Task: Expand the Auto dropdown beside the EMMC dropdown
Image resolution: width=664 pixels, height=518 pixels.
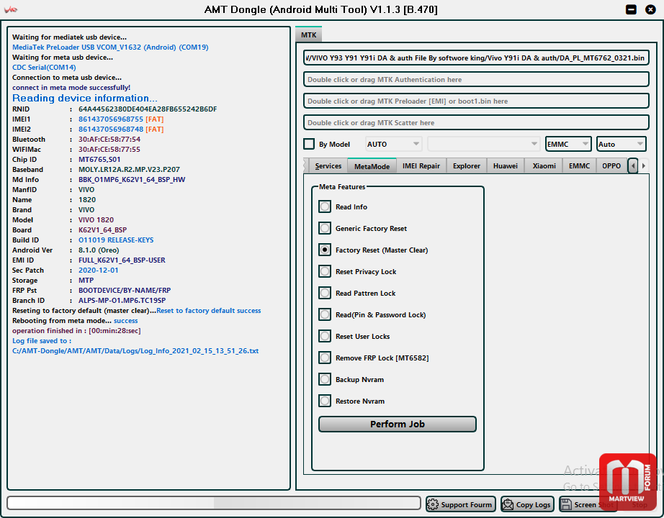Action: point(621,144)
